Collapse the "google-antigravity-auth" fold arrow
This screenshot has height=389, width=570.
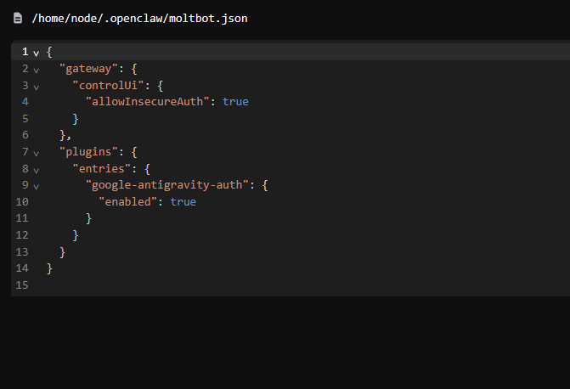36,186
